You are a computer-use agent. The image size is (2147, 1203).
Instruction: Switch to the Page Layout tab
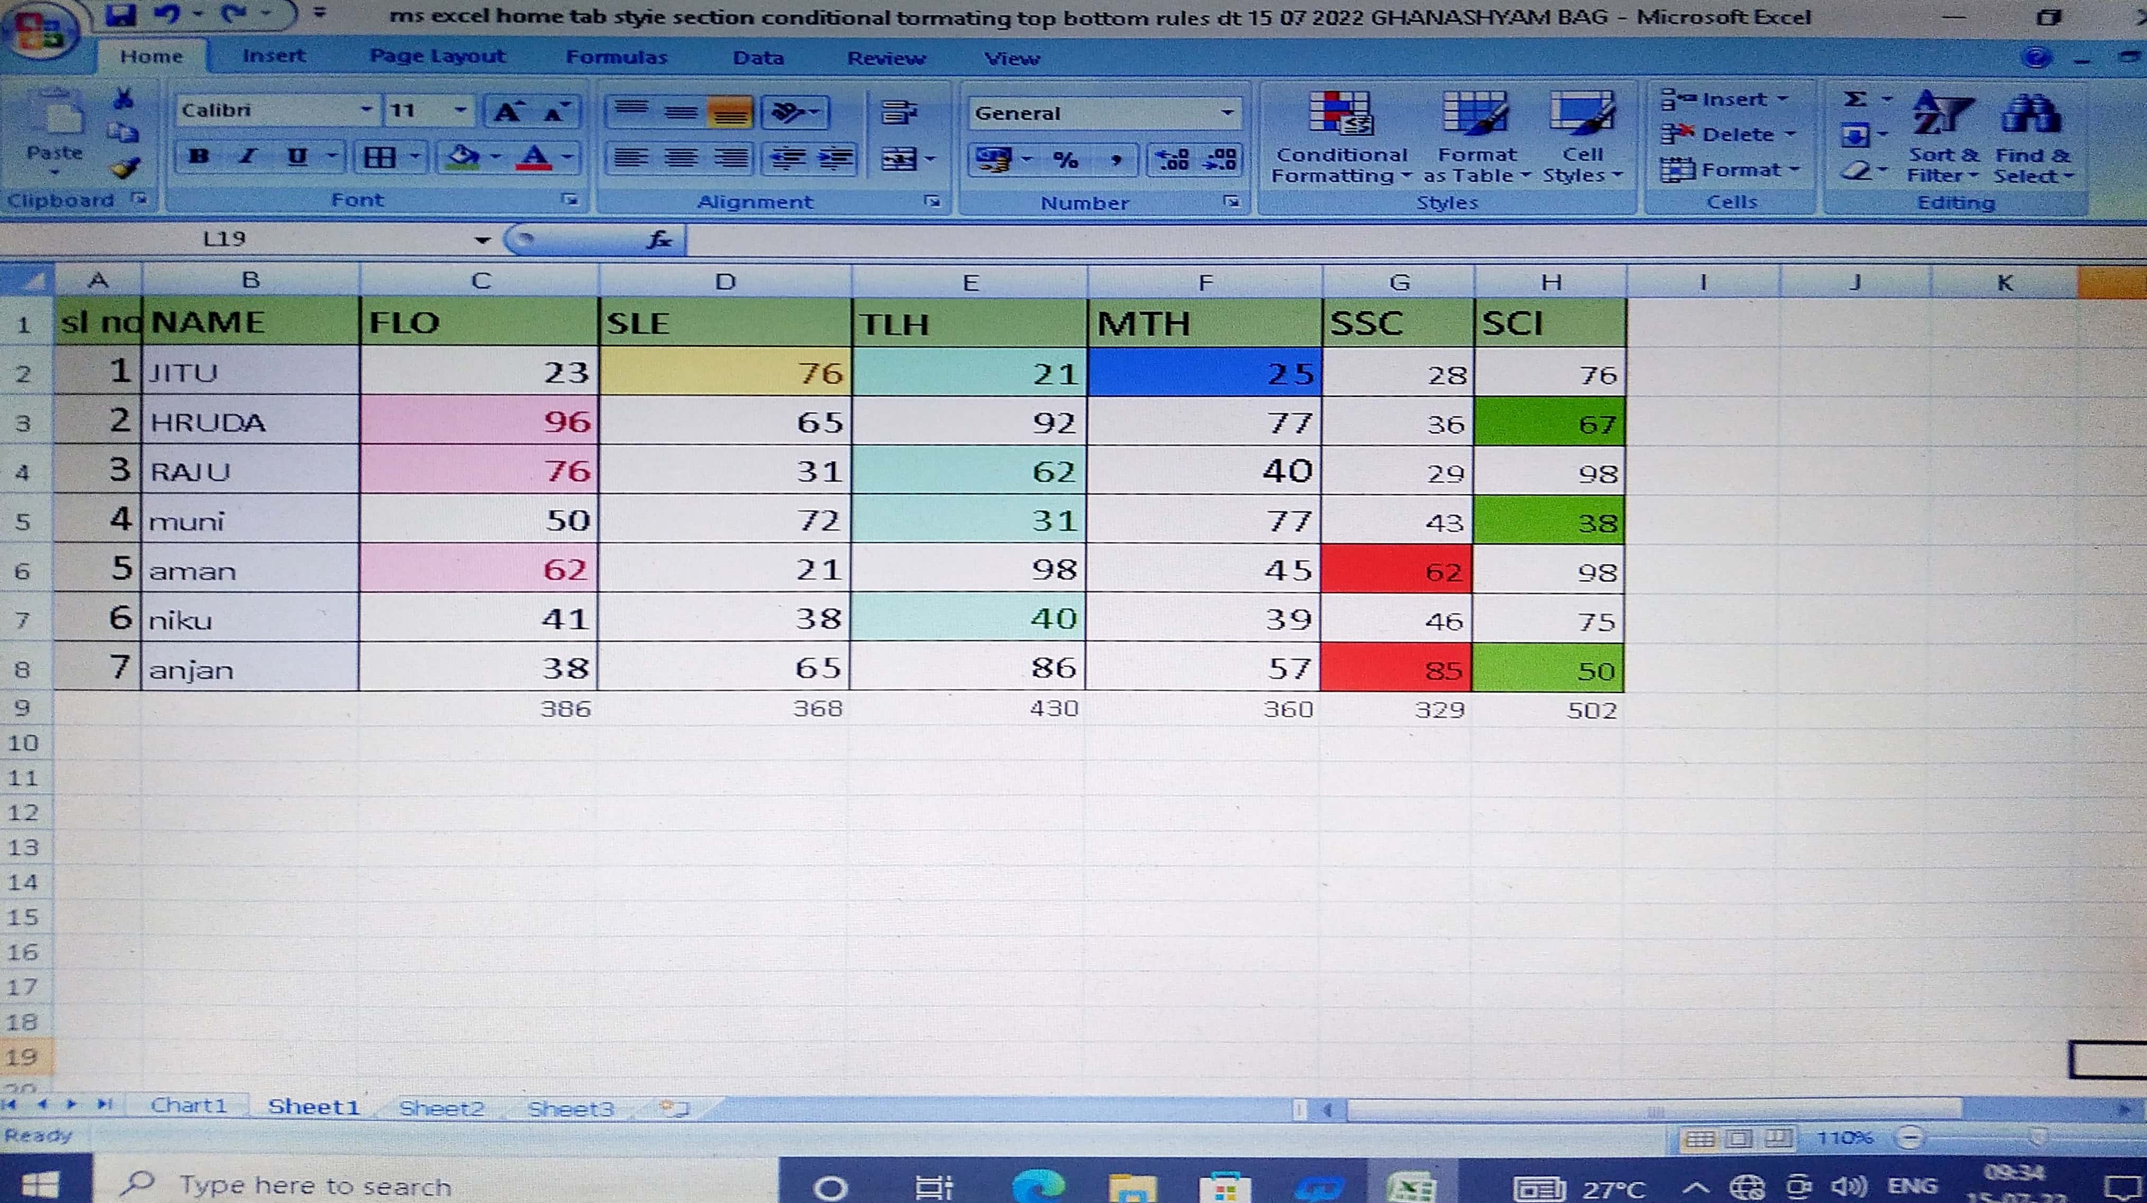pyautogui.click(x=437, y=57)
